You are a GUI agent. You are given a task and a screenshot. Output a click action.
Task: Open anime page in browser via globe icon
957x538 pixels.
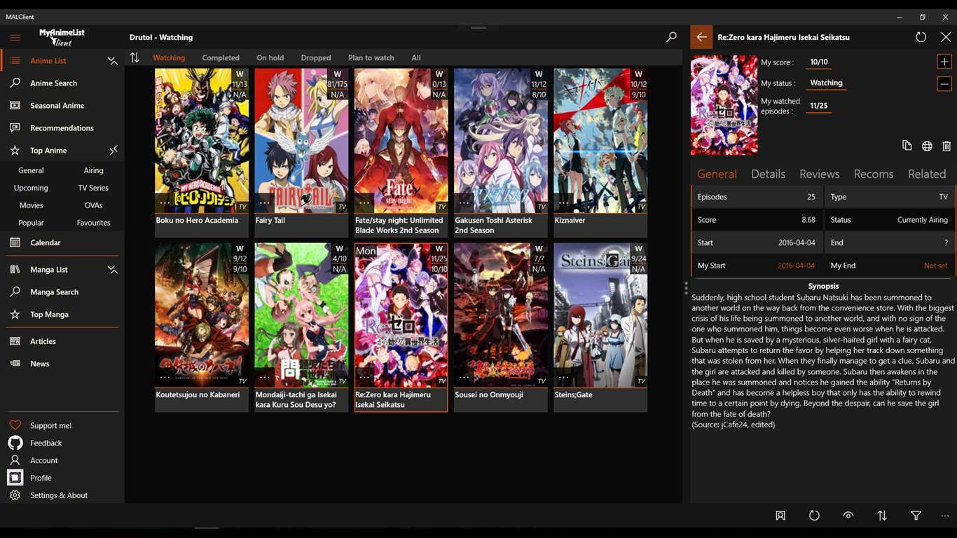click(927, 146)
